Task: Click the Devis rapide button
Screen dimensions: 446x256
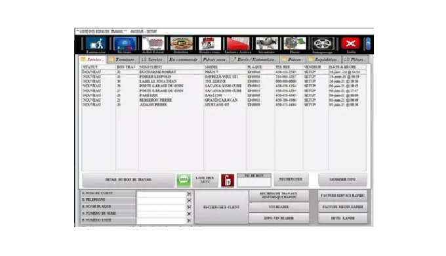Action: pyautogui.click(x=343, y=218)
